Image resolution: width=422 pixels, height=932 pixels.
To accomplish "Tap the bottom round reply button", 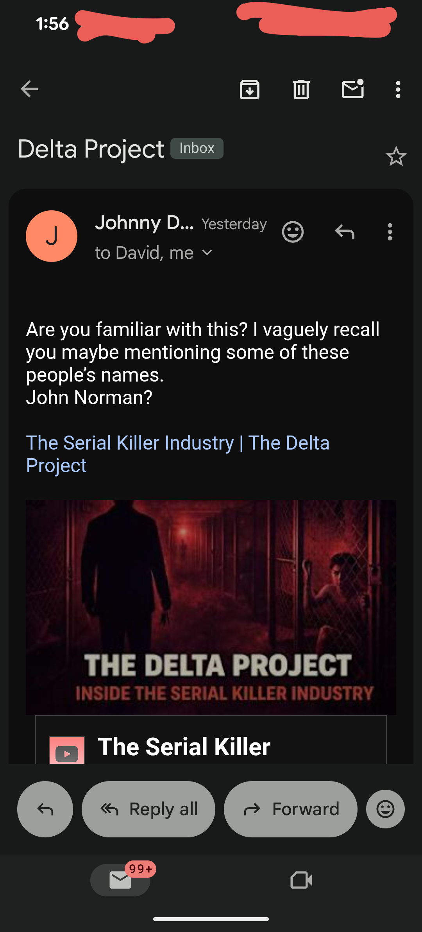I will [x=45, y=809].
